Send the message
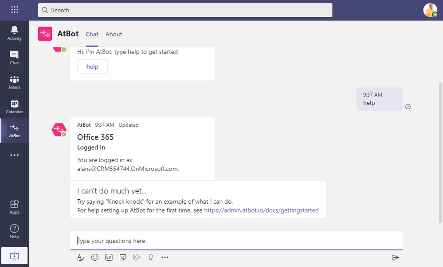This screenshot has height=267, width=443. coord(396,257)
